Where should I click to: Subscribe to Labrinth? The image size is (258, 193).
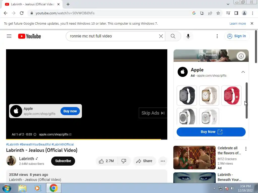coord(63,161)
